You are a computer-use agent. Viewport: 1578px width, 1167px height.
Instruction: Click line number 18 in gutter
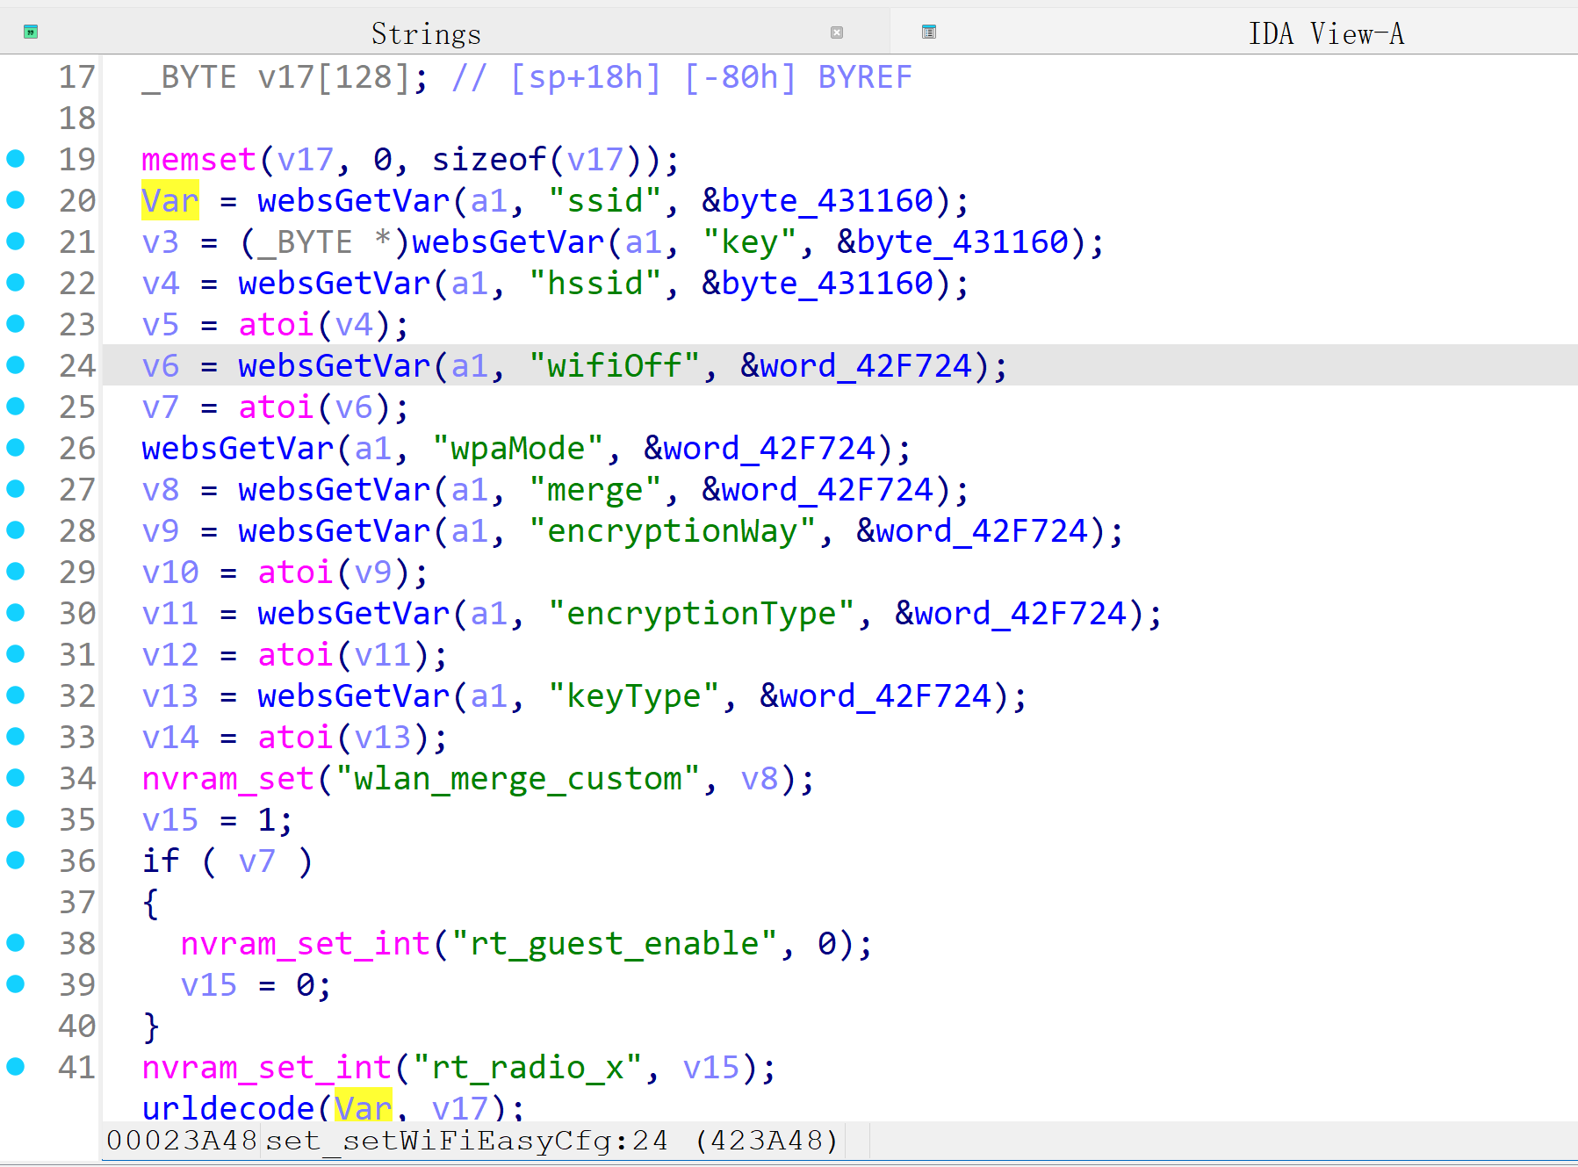pos(77,118)
